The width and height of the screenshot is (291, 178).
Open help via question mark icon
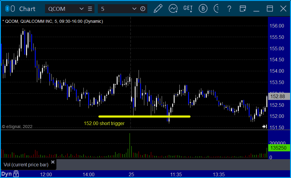229,9
